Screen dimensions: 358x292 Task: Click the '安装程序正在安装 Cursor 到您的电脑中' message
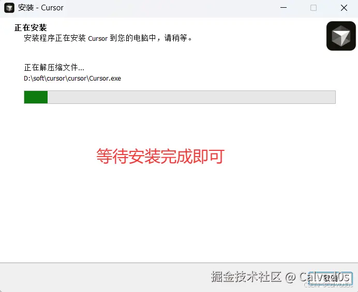point(90,38)
